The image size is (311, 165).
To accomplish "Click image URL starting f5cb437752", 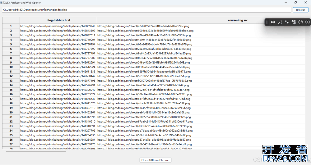I will (x=145, y=58).
